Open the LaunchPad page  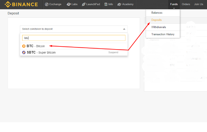click(x=91, y=4)
